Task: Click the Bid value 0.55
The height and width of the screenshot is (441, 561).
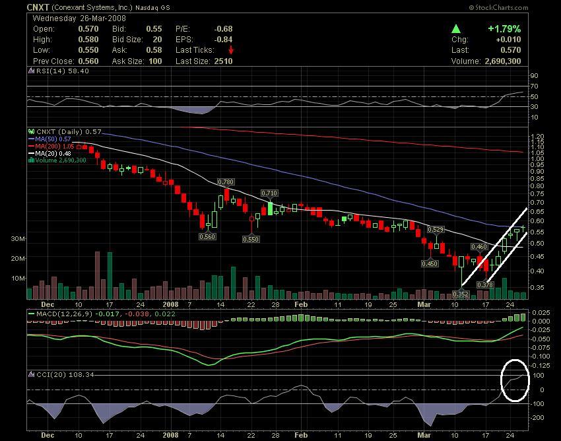Action: coord(154,29)
